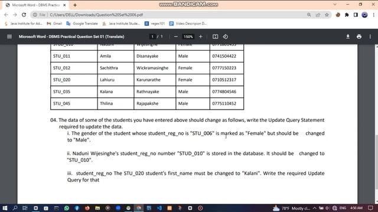This screenshot has height=212, width=378.
Task: Reload the current page
Action: [24, 15]
